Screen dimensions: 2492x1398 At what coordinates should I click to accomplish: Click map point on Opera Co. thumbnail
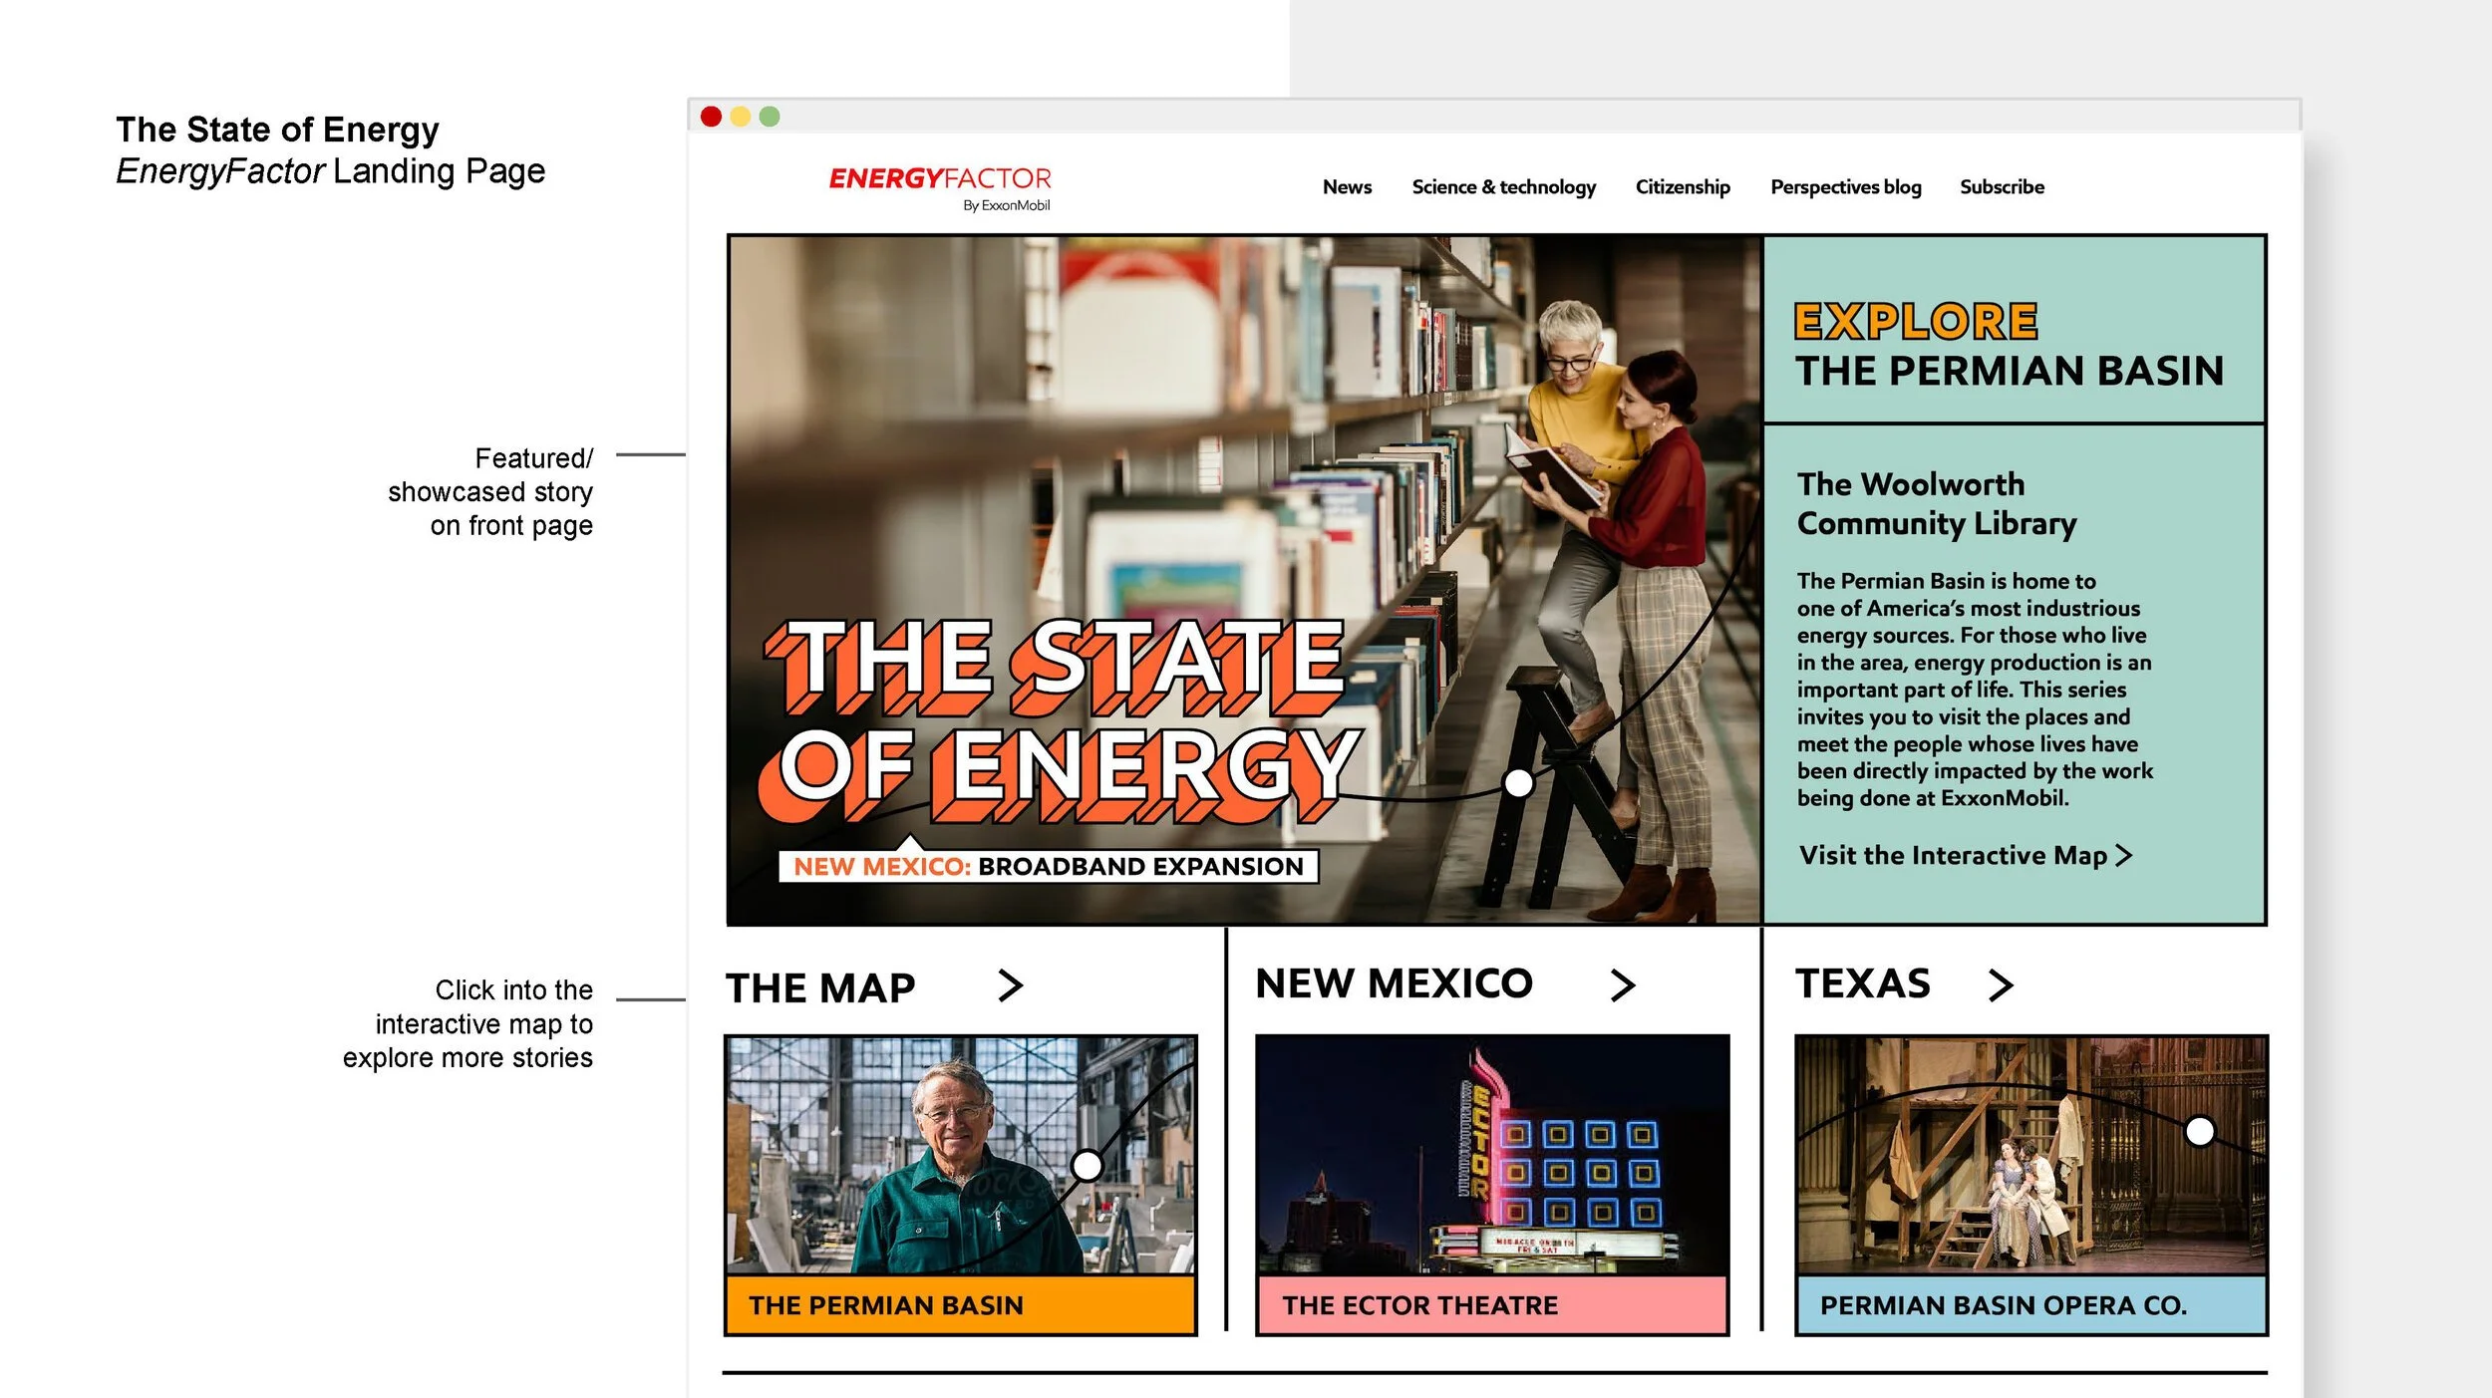tap(2200, 1131)
